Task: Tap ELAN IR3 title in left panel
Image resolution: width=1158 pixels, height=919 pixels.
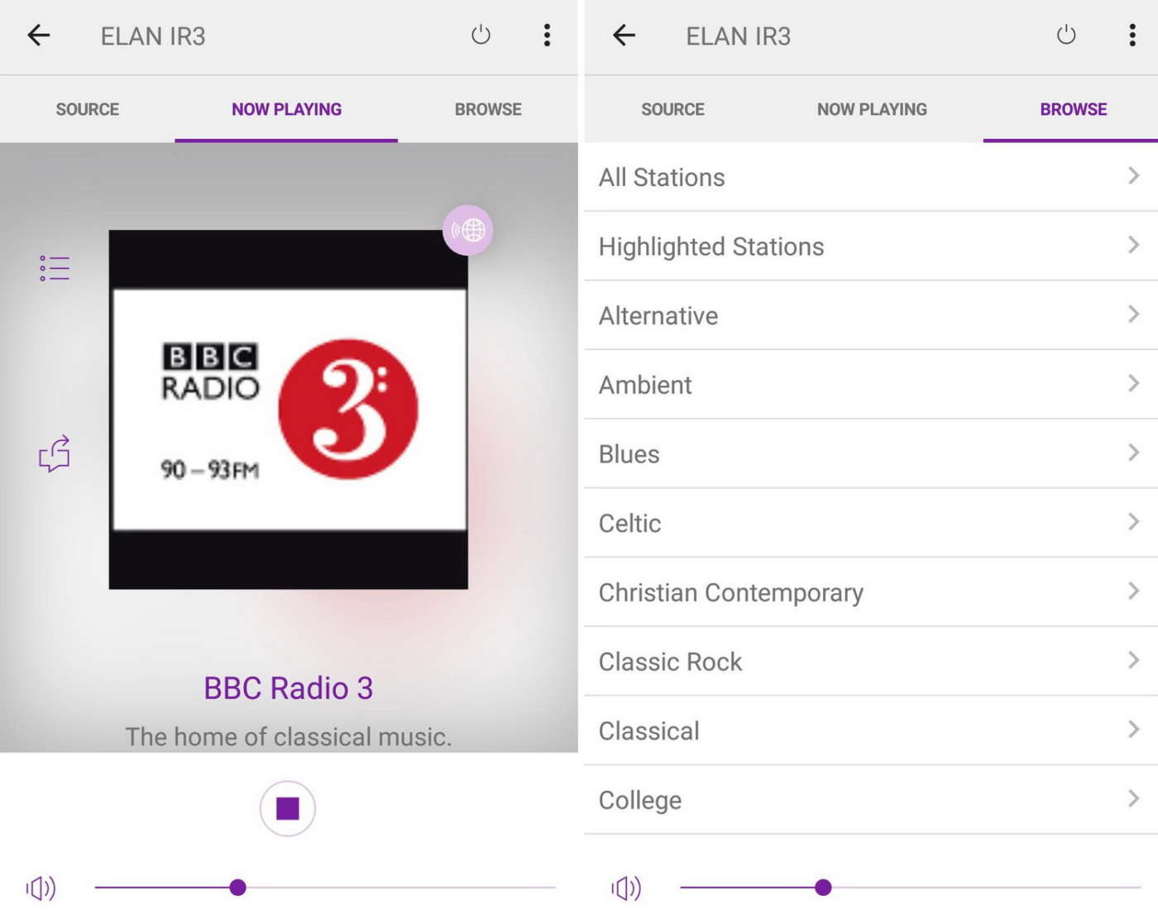Action: (153, 36)
